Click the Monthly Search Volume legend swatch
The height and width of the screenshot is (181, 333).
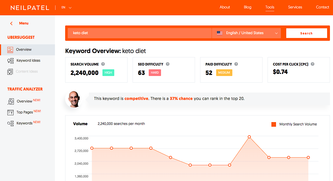(274, 124)
